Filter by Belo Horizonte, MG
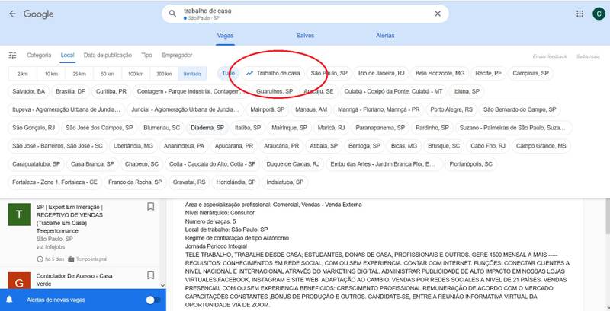Image resolution: width=610 pixels, height=311 pixels. (440, 73)
